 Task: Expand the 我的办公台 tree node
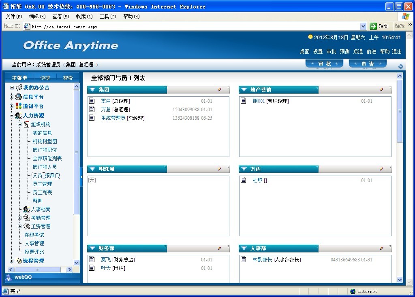tap(12, 88)
